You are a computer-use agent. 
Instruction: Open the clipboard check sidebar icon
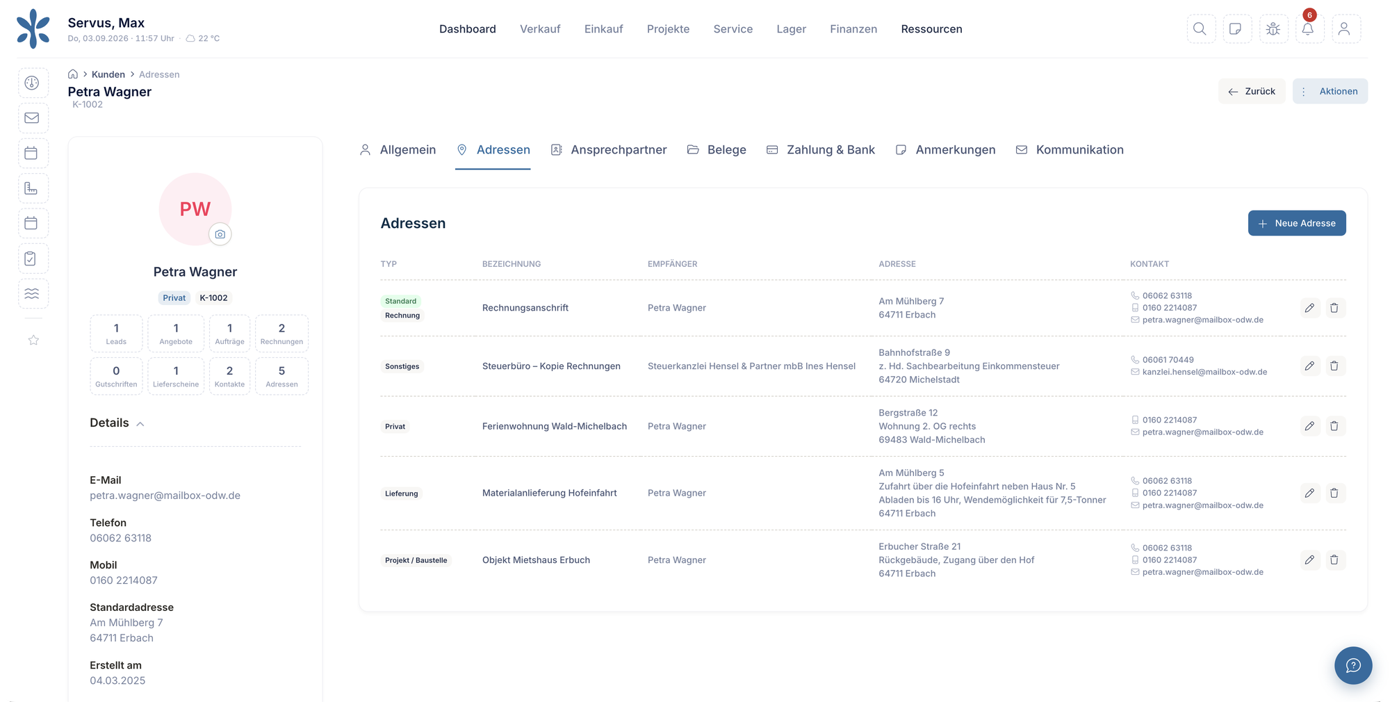coord(32,259)
